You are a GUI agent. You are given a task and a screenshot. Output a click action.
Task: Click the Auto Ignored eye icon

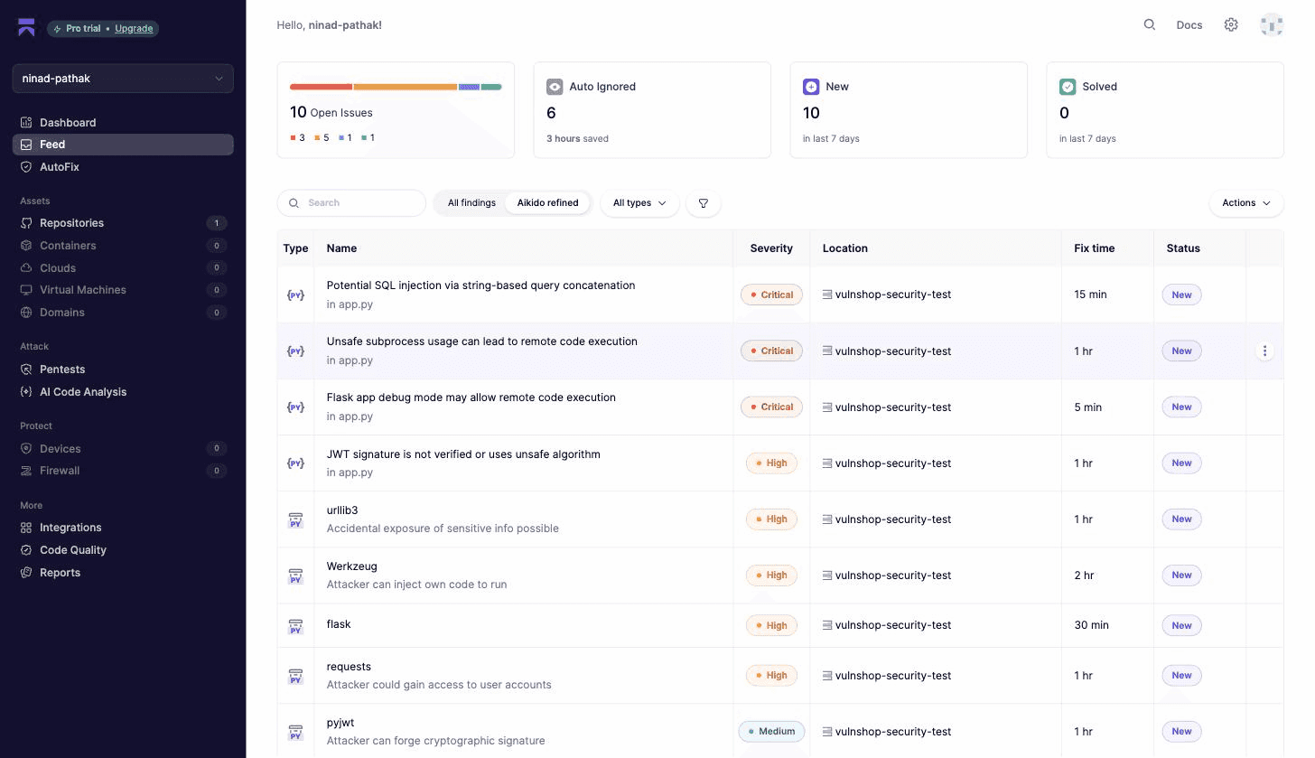coord(555,87)
